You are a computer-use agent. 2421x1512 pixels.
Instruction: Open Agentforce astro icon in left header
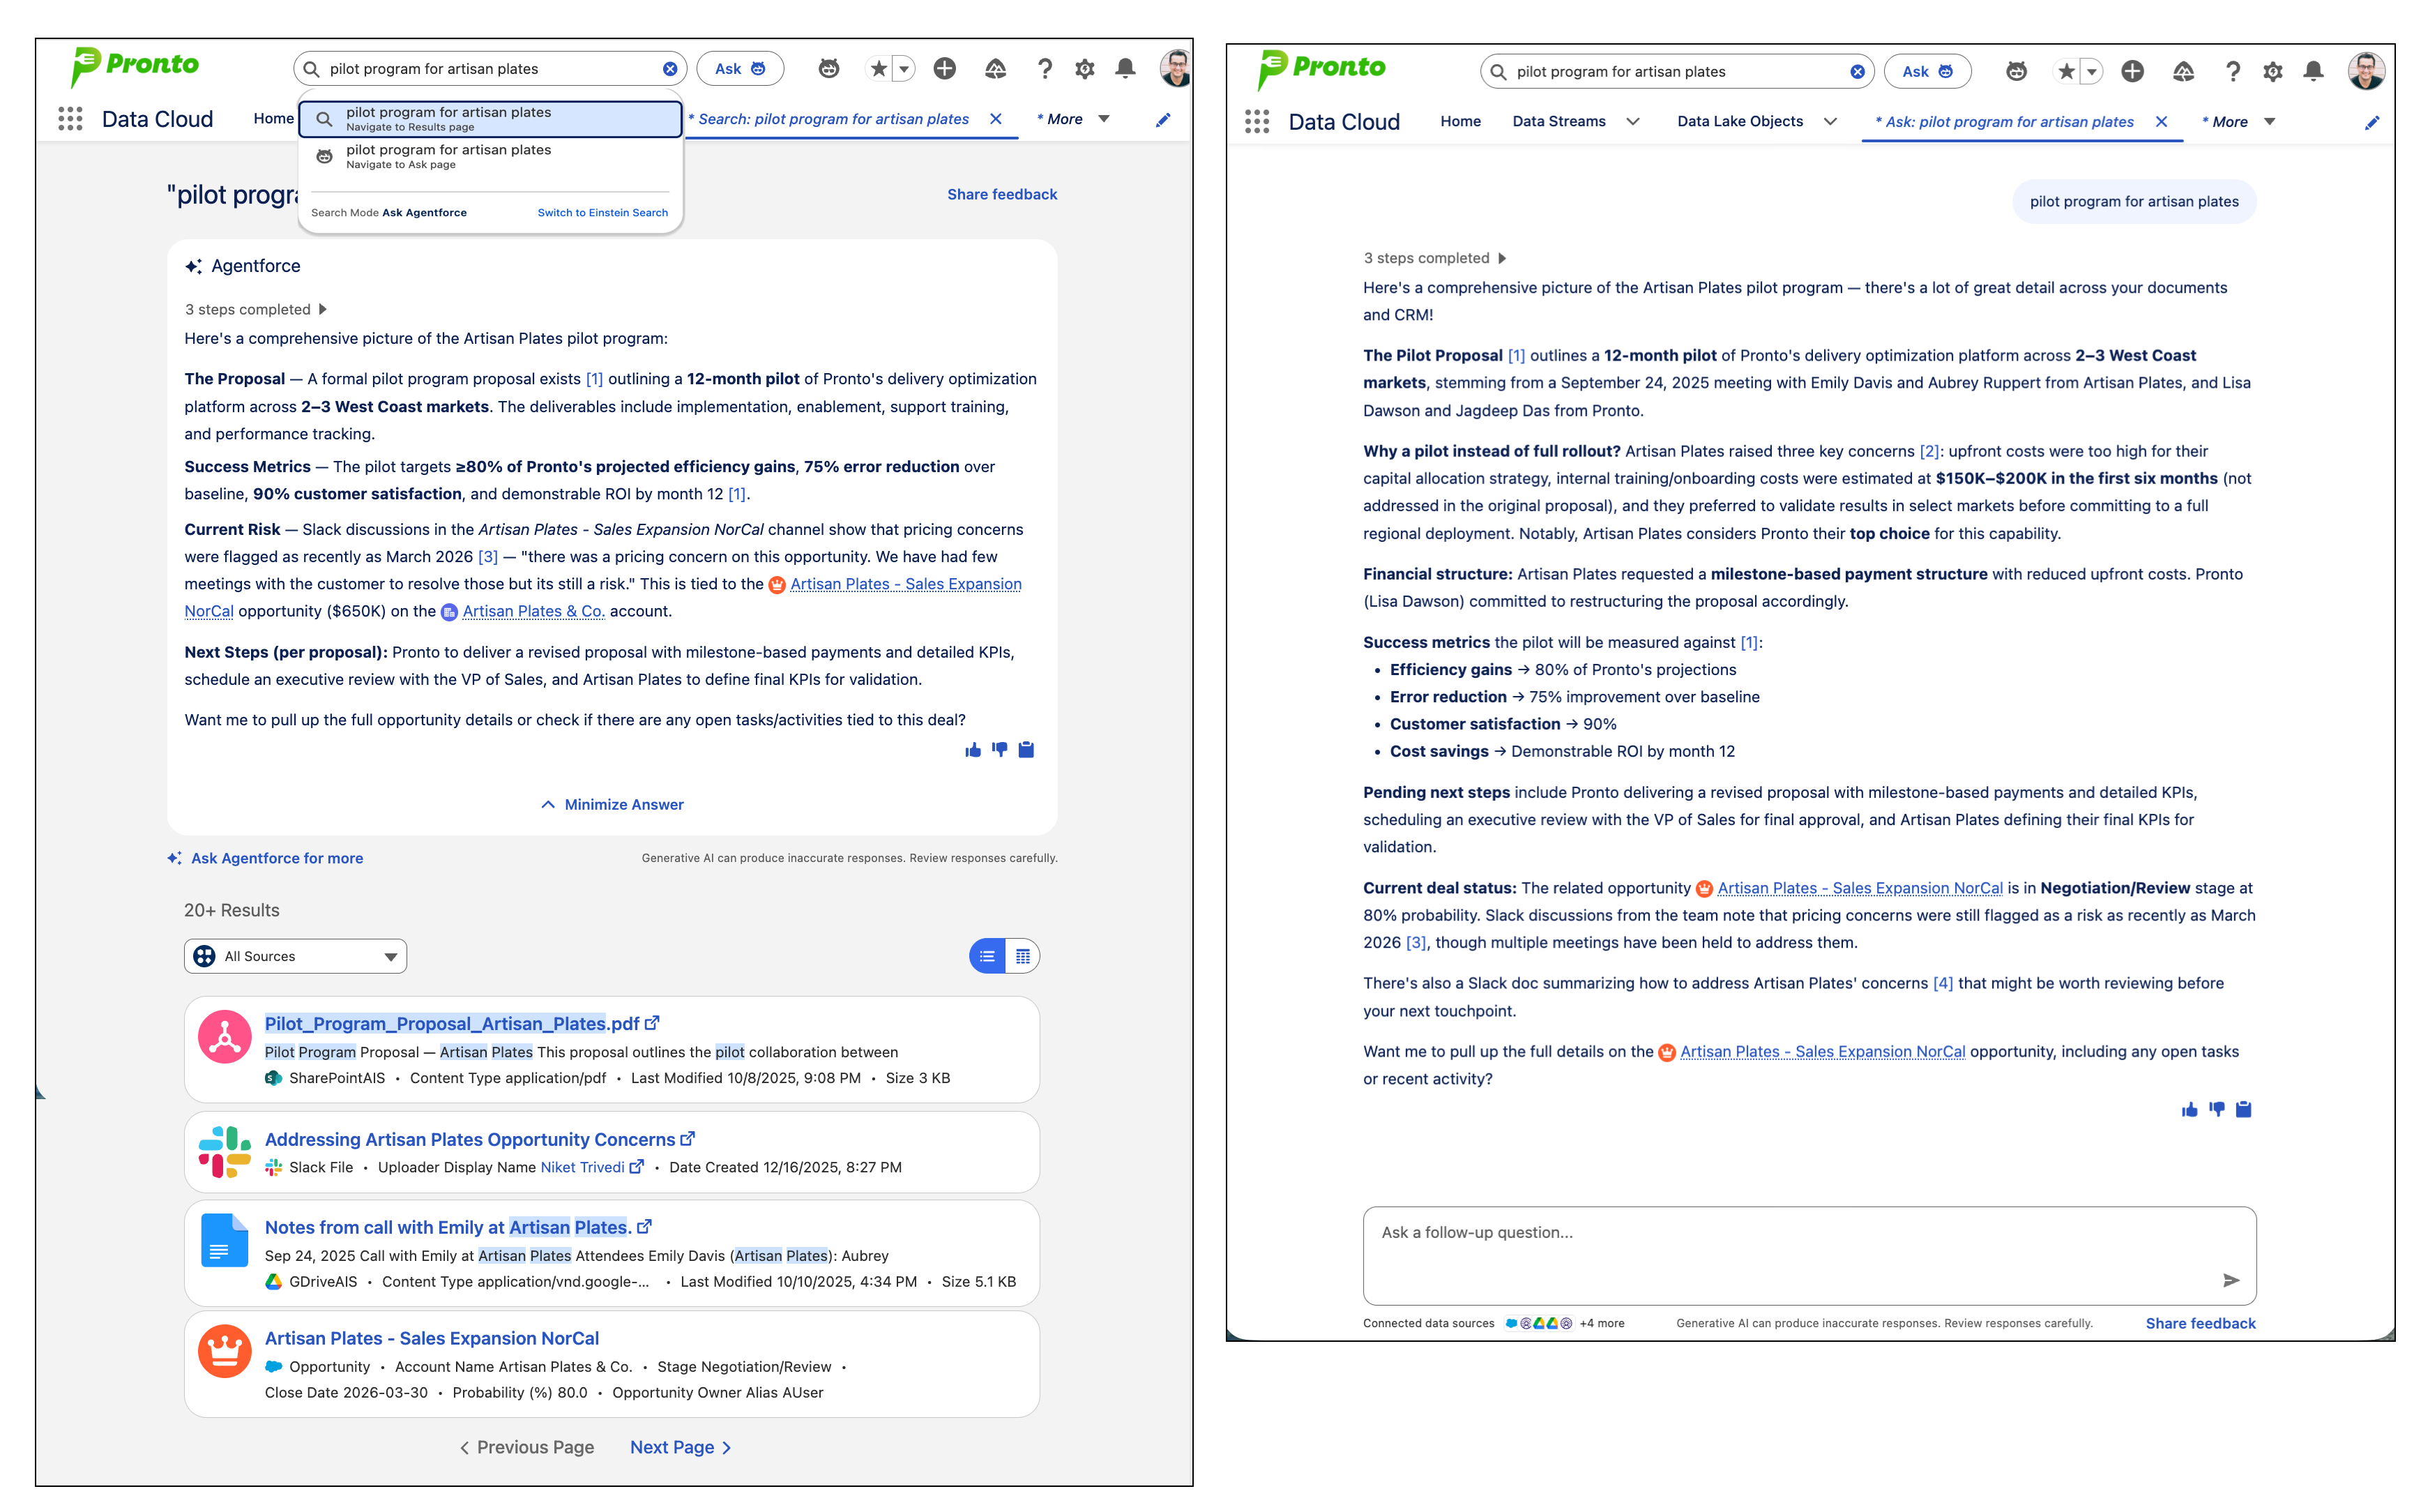[828, 69]
